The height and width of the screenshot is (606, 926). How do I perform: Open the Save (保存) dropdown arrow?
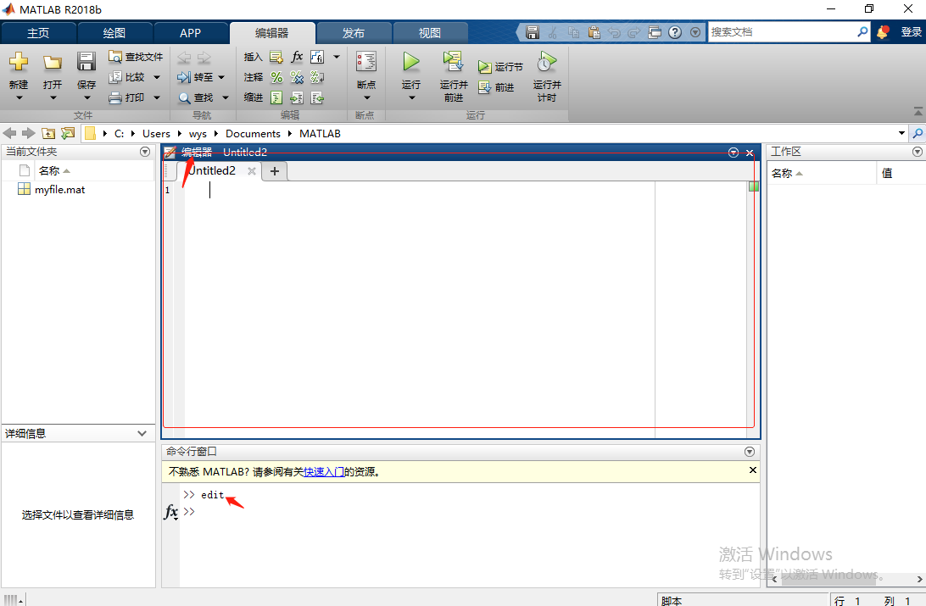pyautogui.click(x=86, y=98)
